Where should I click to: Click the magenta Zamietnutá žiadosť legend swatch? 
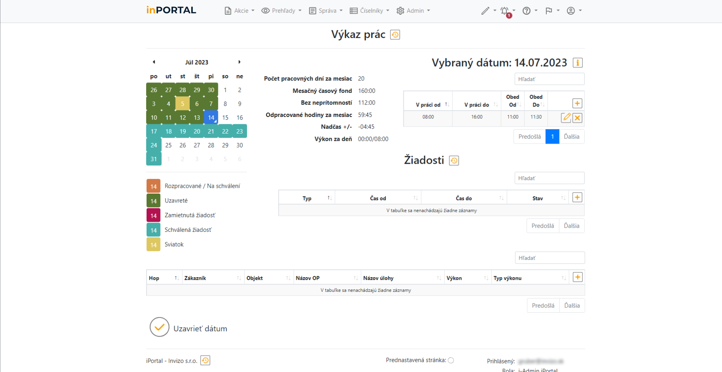[x=154, y=216]
